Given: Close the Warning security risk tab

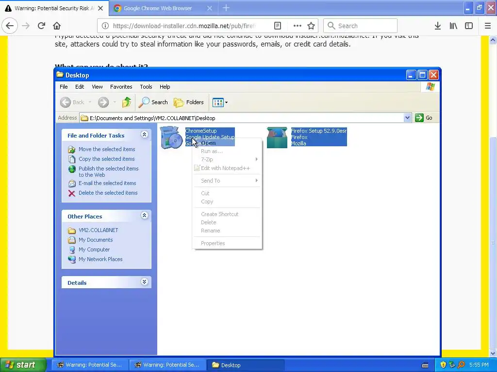Looking at the screenshot, I should (100, 8).
